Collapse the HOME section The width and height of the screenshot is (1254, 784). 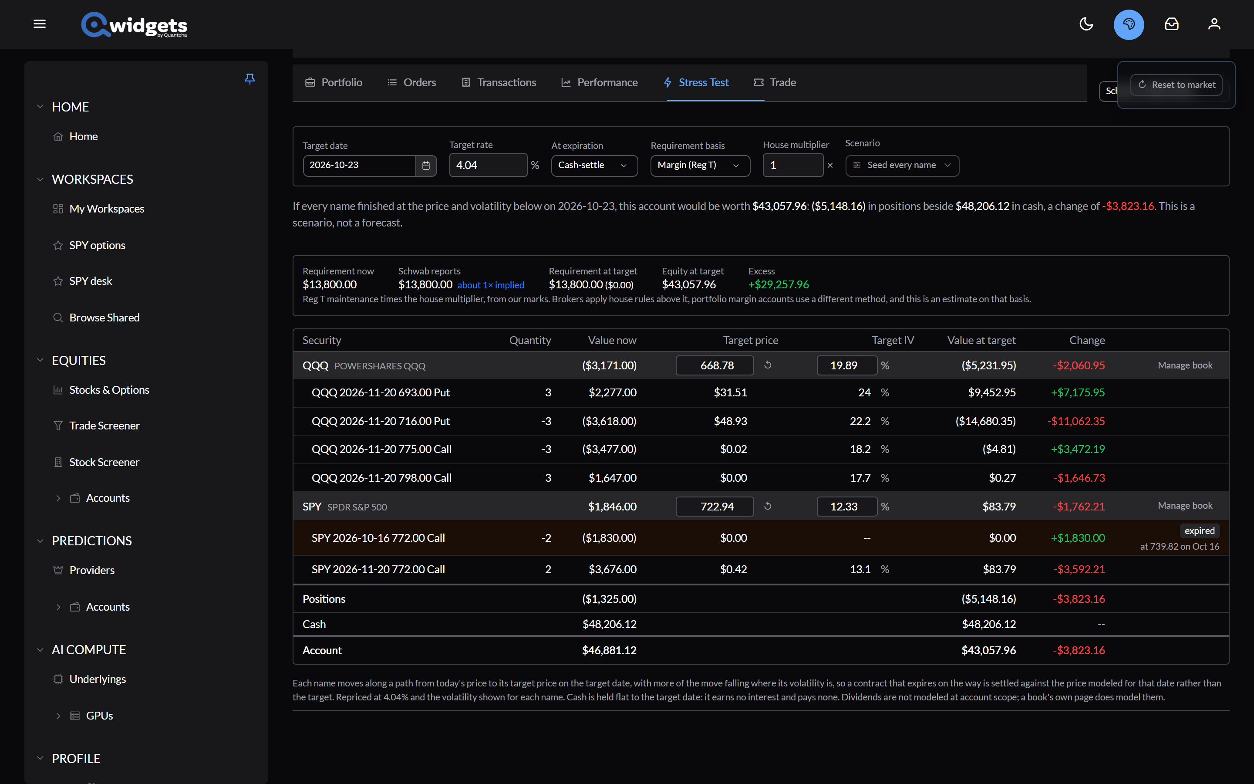click(x=40, y=107)
